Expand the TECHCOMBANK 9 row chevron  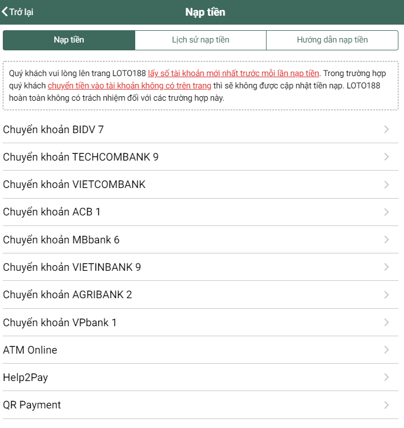(386, 157)
